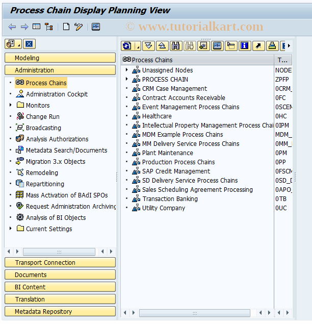The image size is (312, 324).
Task: Show more toolbar buttons via small arrow
Action: point(289,45)
